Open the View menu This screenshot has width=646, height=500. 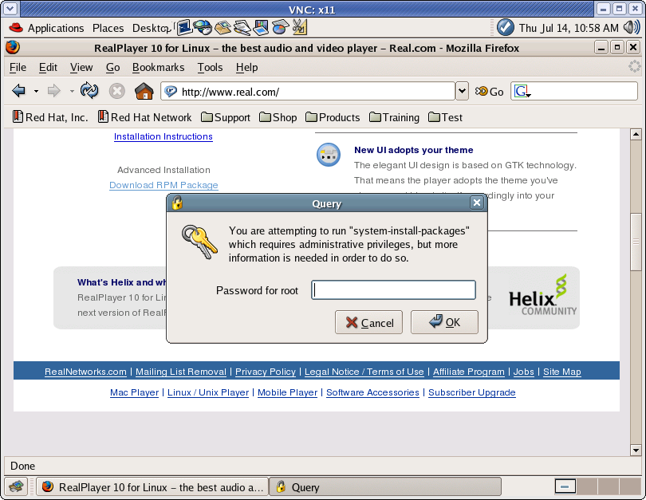81,67
